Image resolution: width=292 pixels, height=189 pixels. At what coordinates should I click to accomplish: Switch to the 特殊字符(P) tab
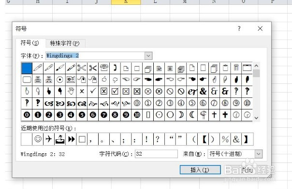[65, 43]
